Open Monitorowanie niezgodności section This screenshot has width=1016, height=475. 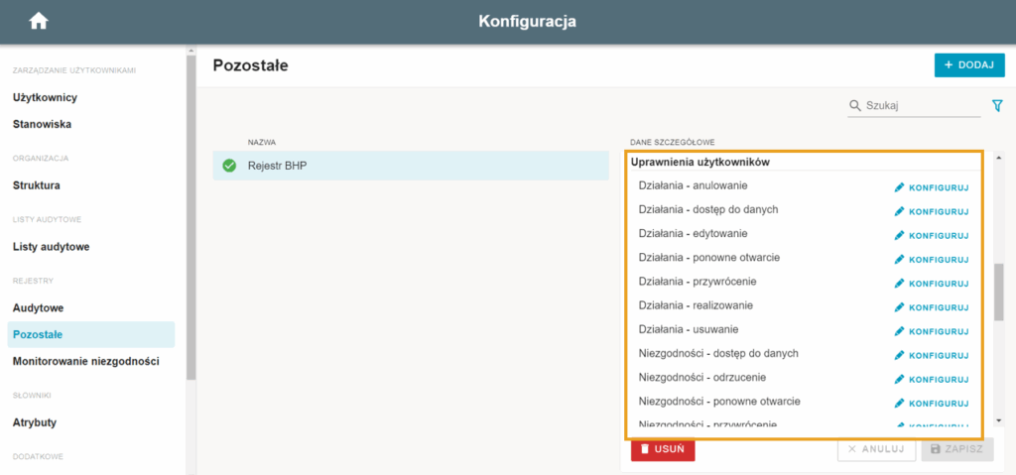pos(86,362)
